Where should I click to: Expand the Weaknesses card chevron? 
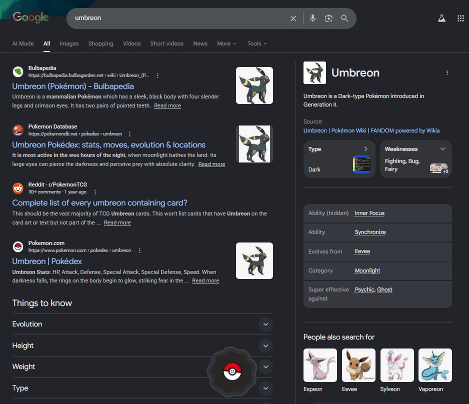442,148
